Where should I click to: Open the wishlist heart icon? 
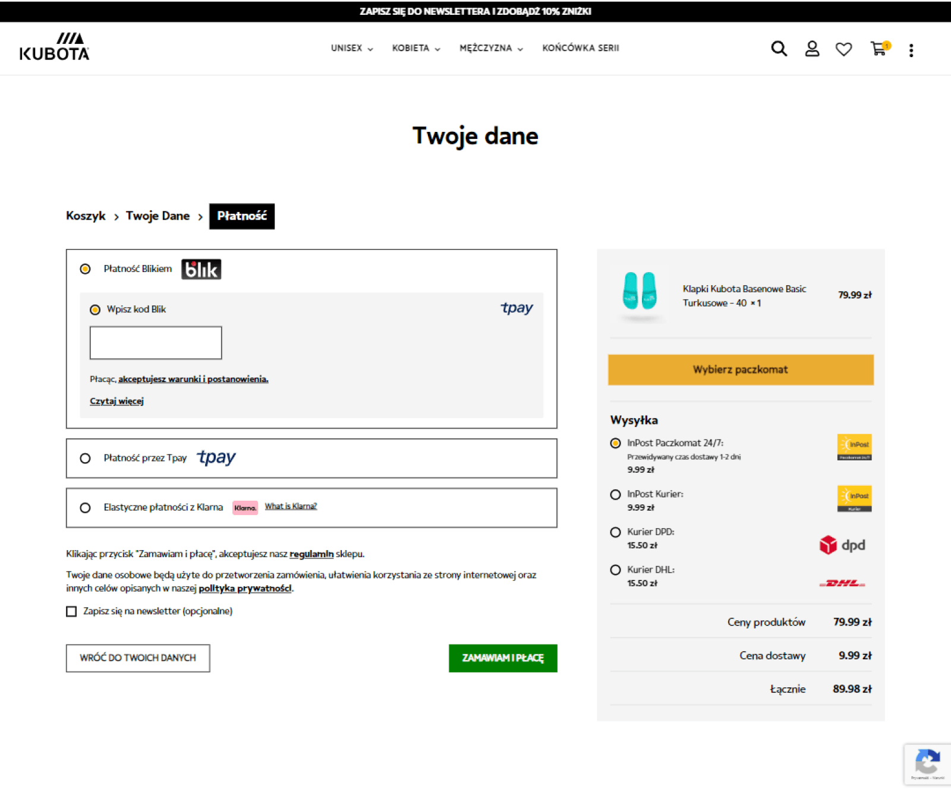click(844, 49)
